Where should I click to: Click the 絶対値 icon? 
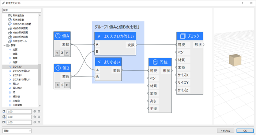pyautogui.click(x=10, y=97)
